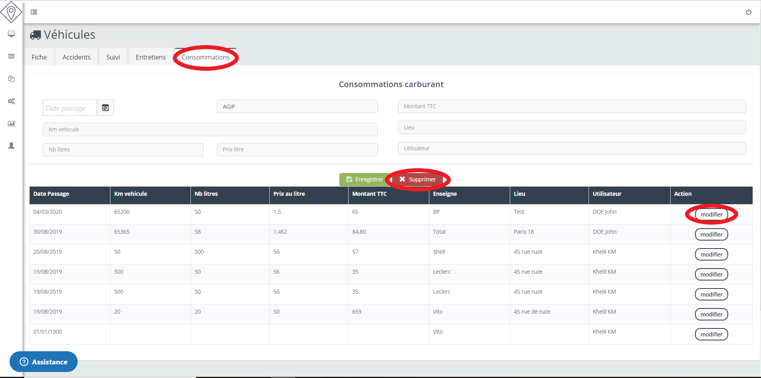Image resolution: width=761 pixels, height=378 pixels.
Task: Switch to the Fiche tab
Action: 39,57
